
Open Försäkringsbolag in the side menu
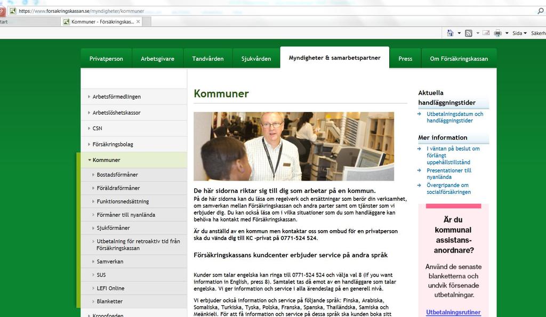click(134, 144)
